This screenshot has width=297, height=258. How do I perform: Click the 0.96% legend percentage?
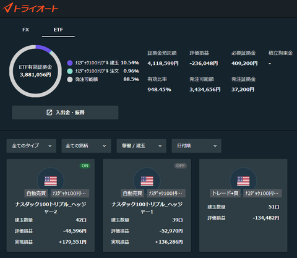[131, 71]
